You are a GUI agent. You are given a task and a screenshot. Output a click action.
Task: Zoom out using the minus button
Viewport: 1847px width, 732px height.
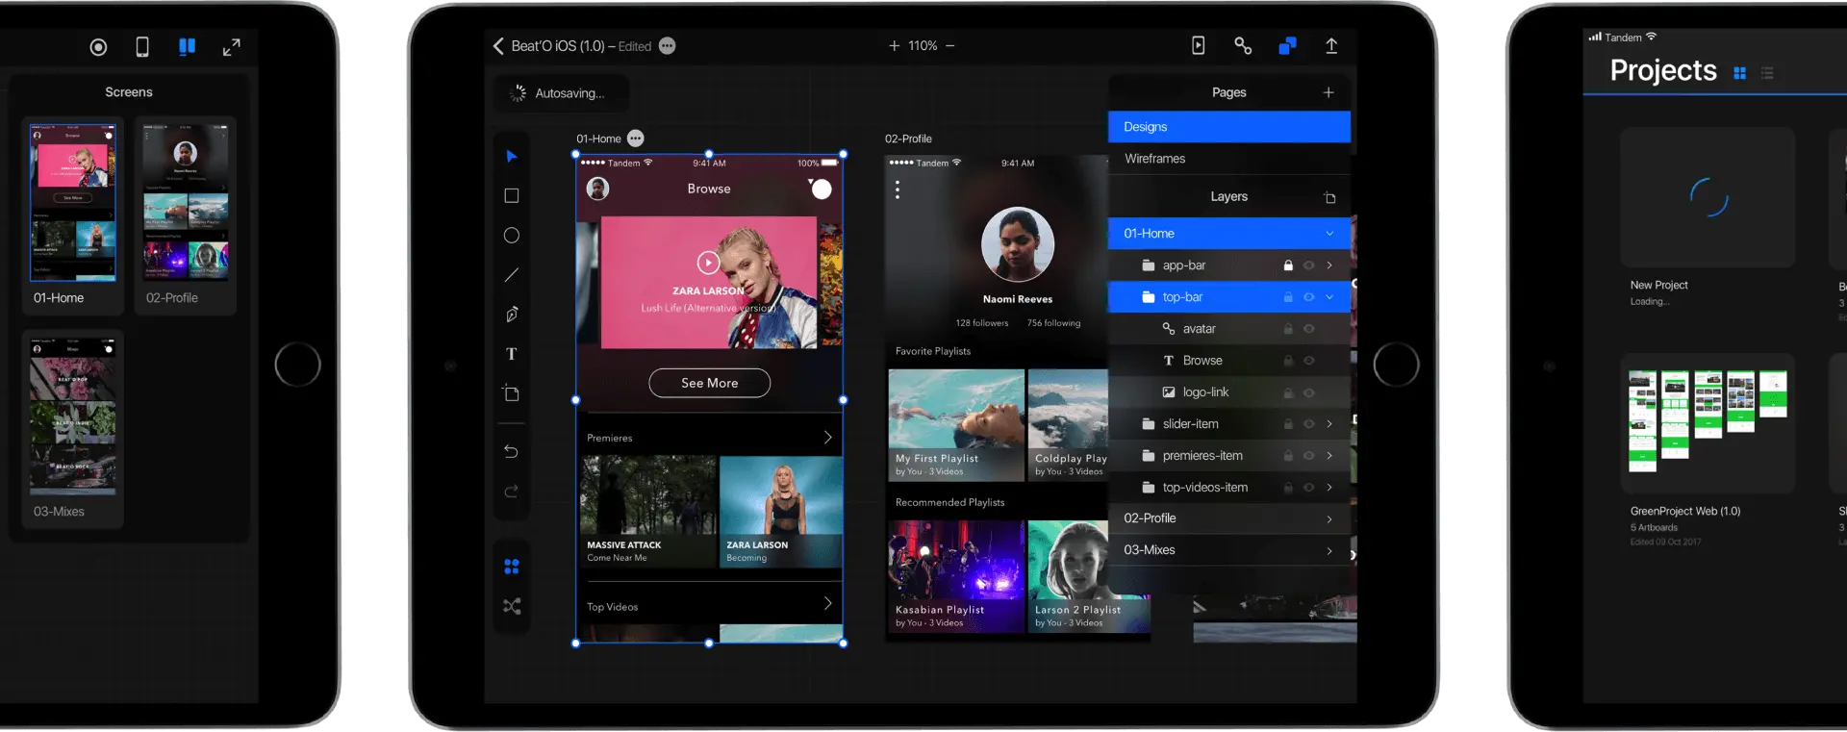(x=949, y=46)
